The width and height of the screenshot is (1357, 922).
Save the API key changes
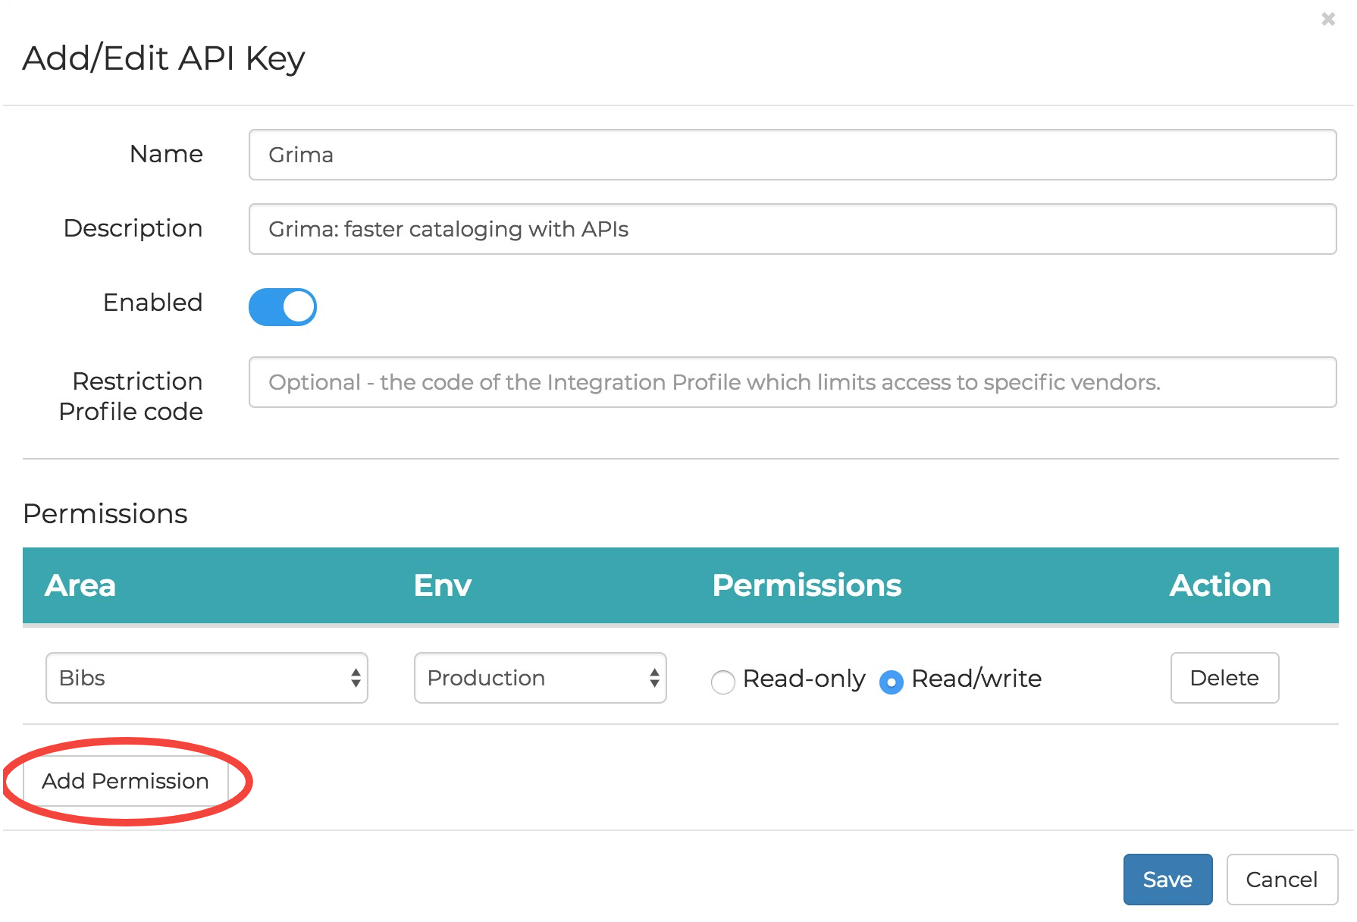coord(1167,880)
